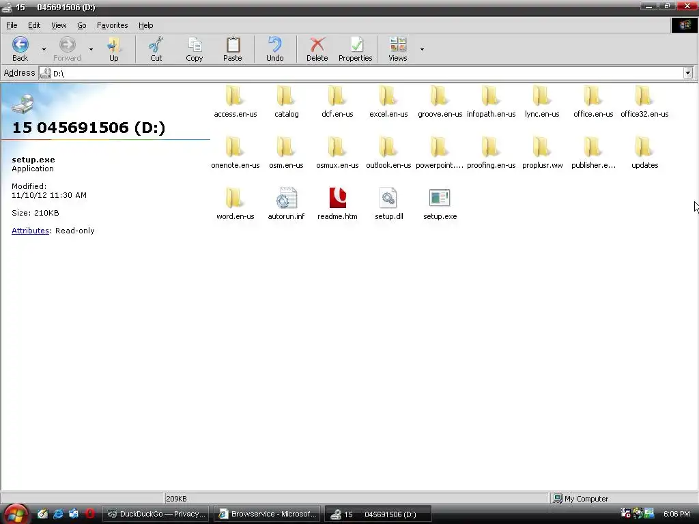The width and height of the screenshot is (699, 524).
Task: Open the Go menu
Action: [82, 25]
